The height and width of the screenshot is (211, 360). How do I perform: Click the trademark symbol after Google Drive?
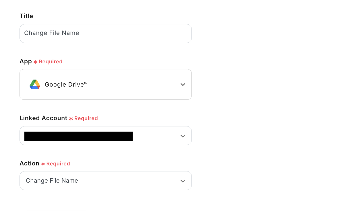(x=86, y=83)
